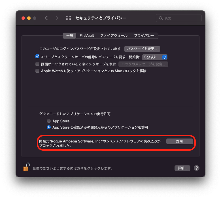This screenshot has width=221, height=198.
Task: Open the 5分後に delay dropdown
Action: click(x=155, y=57)
